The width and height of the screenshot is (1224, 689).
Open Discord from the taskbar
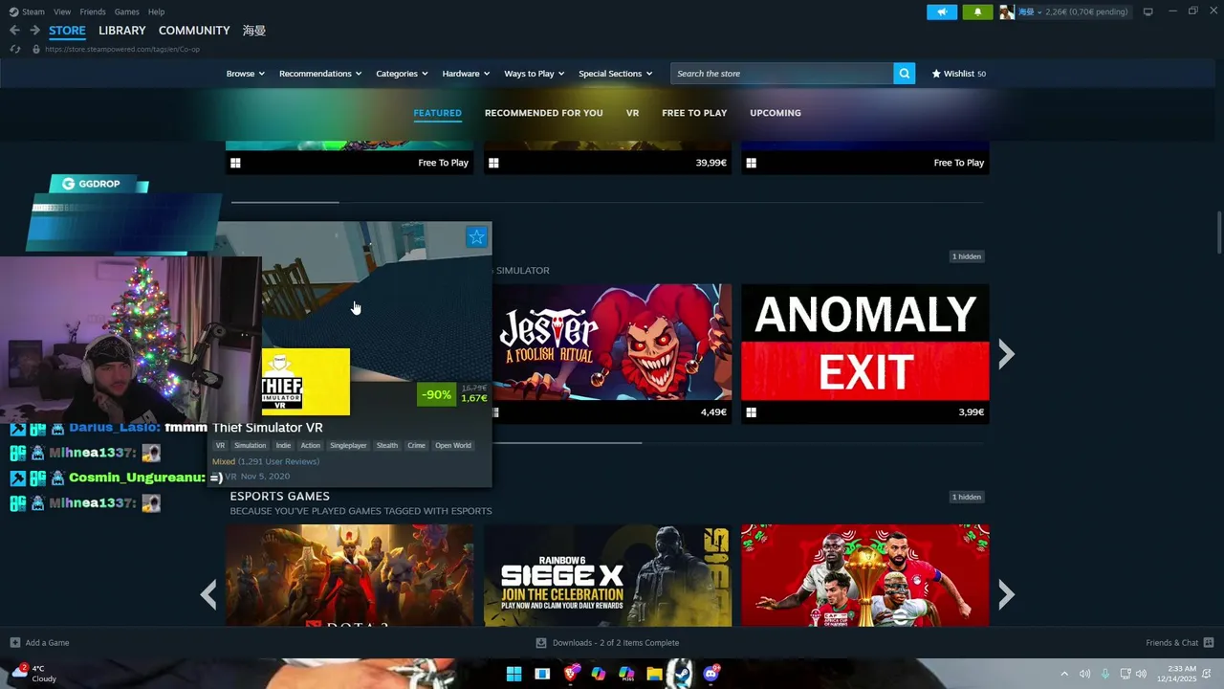[x=710, y=674]
